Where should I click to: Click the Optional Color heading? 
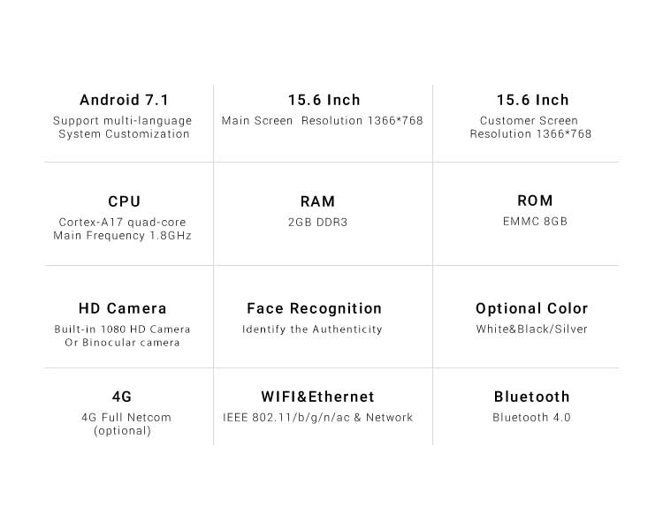pyautogui.click(x=532, y=308)
